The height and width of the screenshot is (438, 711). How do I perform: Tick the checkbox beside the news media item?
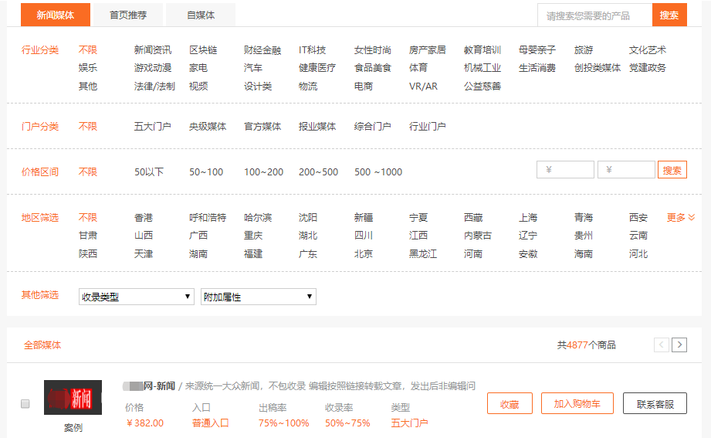(x=25, y=403)
